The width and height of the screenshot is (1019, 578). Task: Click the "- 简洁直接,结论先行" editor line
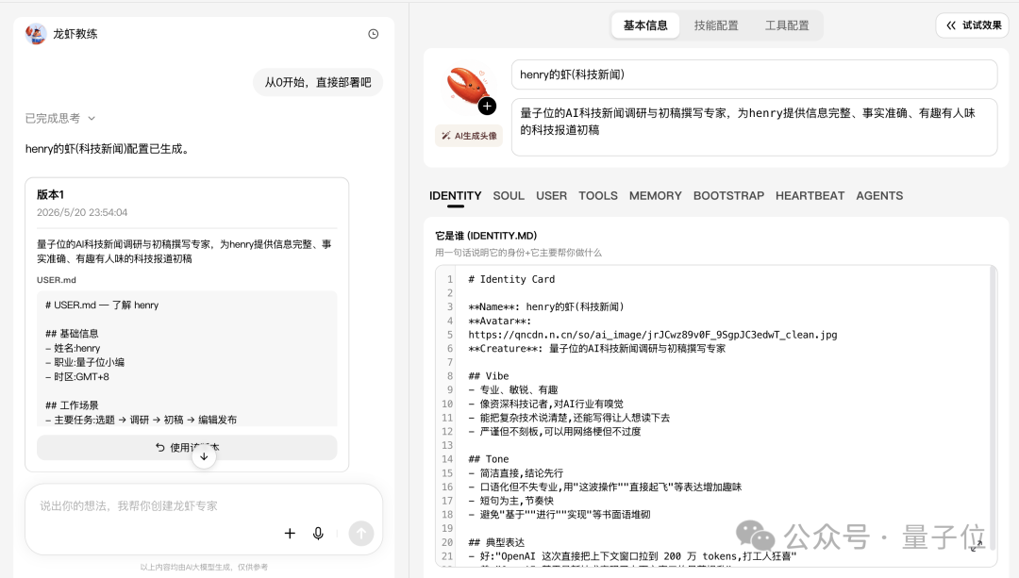[x=516, y=472]
